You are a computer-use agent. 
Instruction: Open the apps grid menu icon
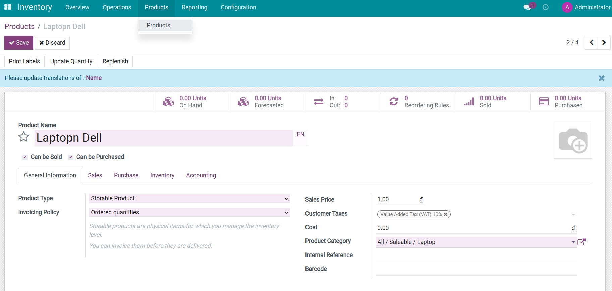[8, 7]
